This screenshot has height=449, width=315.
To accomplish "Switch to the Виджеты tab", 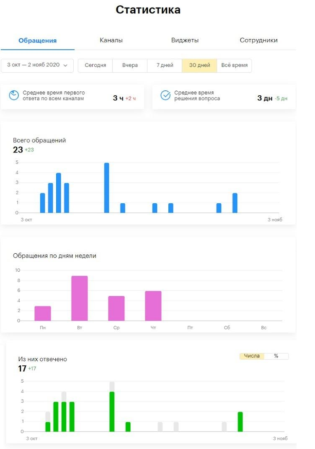I will click(185, 40).
